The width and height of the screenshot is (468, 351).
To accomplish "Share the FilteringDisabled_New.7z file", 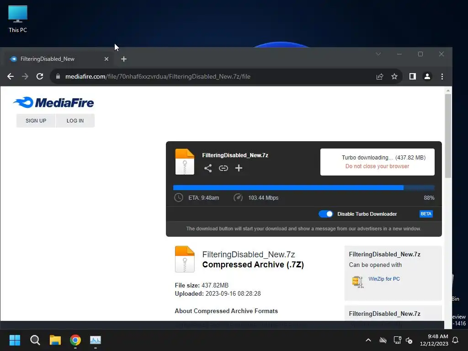I will click(208, 168).
